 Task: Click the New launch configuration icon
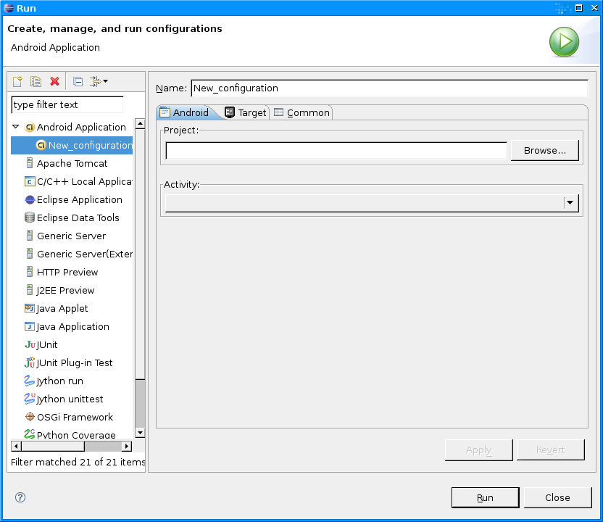pos(18,81)
